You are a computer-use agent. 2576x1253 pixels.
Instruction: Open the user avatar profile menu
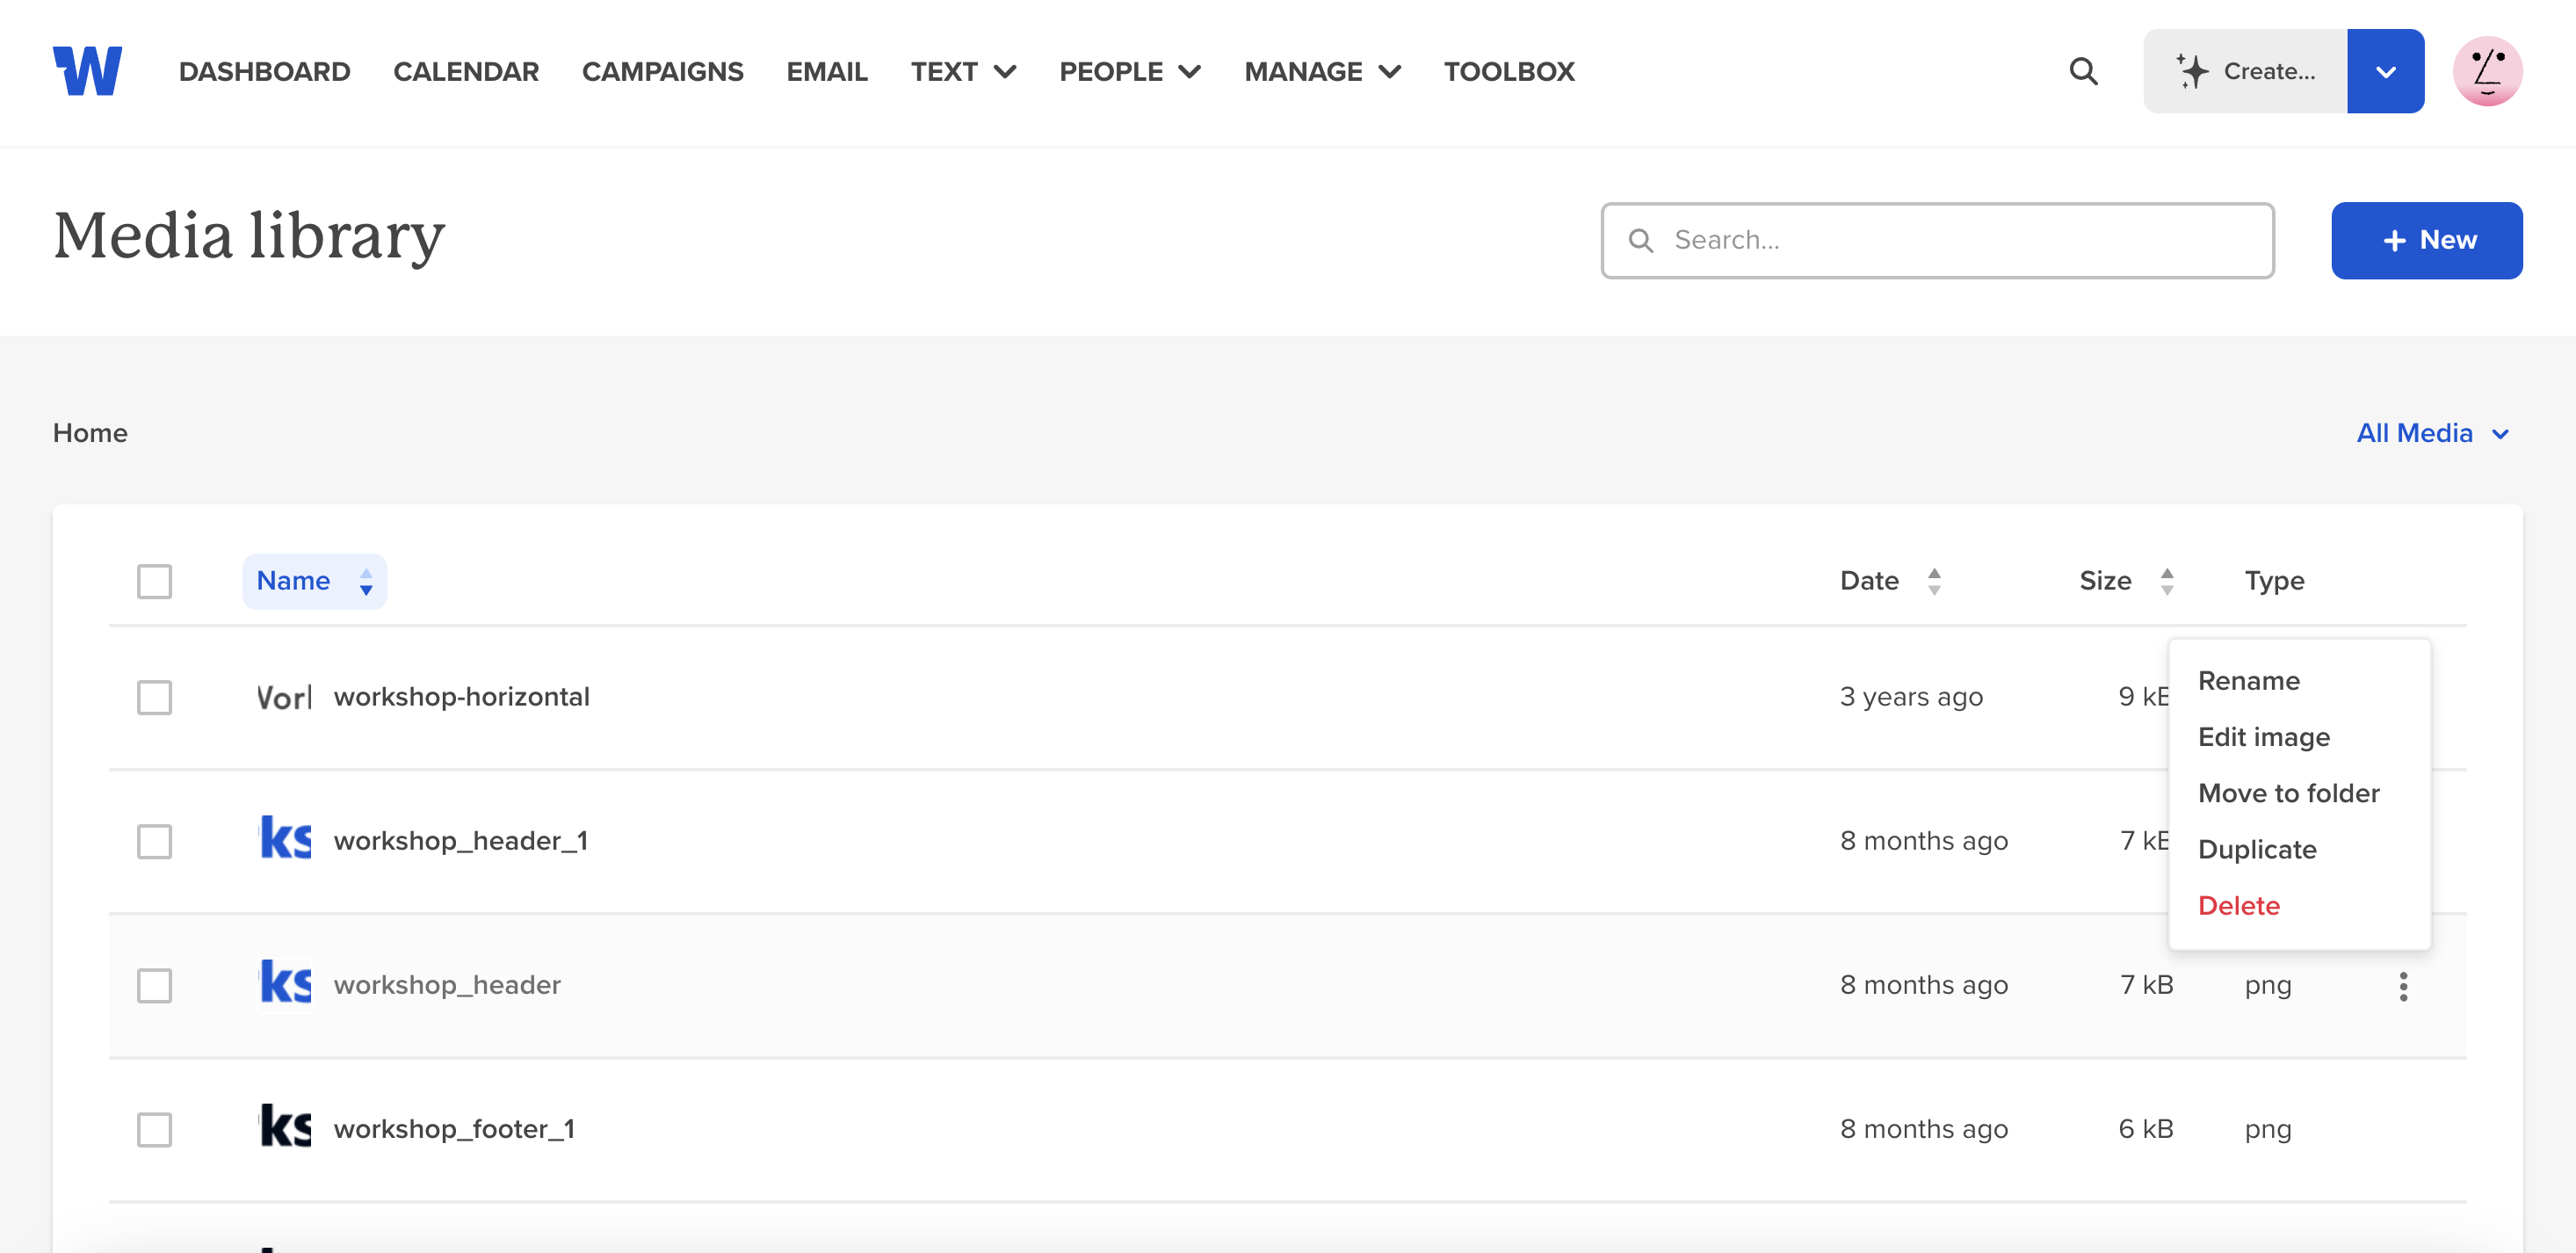click(x=2487, y=71)
